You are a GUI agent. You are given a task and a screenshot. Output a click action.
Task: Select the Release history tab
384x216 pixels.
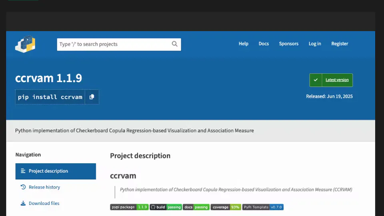(44, 187)
